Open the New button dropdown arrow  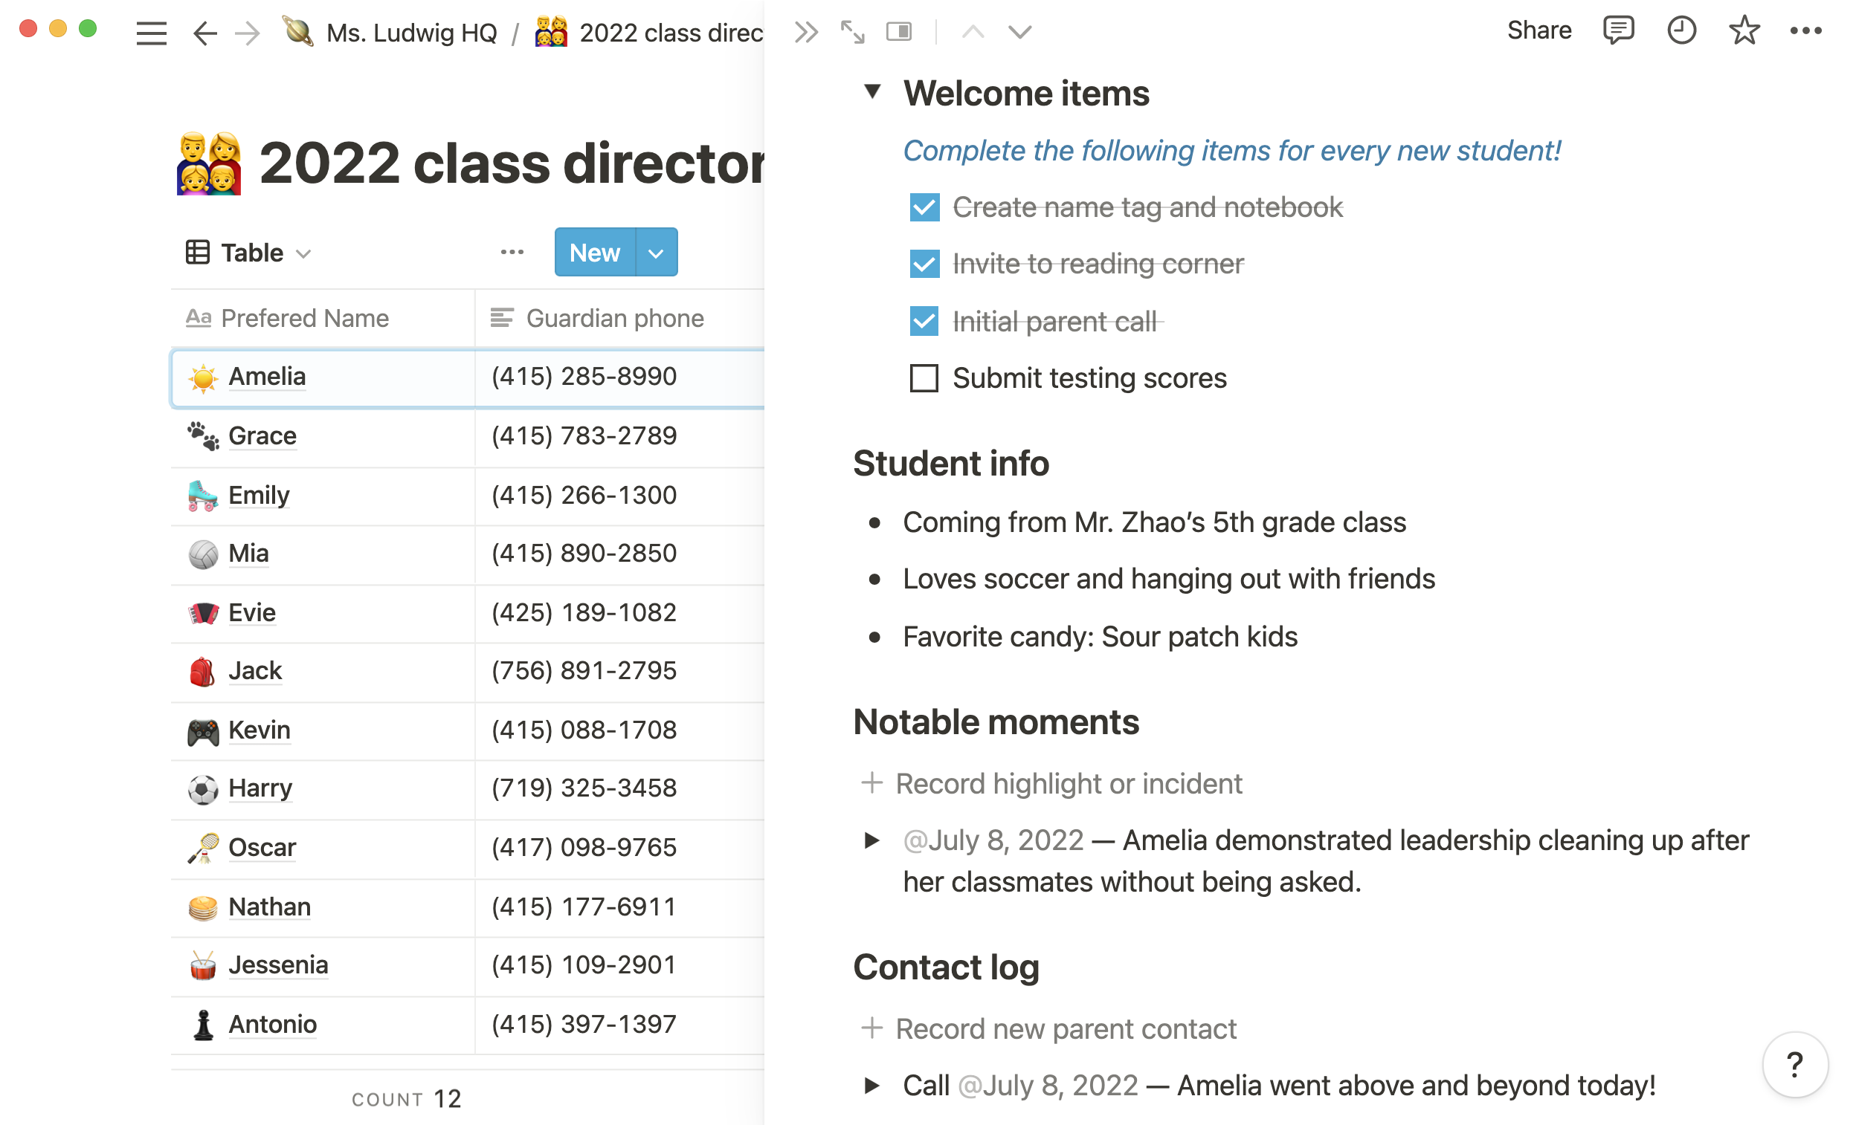[656, 253]
